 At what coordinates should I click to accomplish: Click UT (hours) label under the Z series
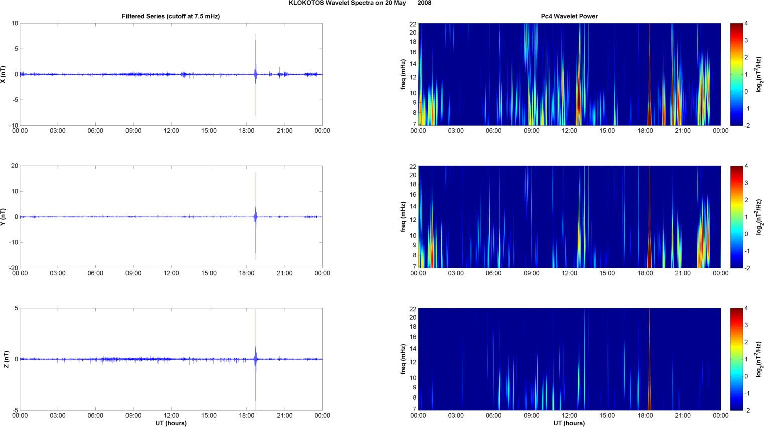coord(171,423)
